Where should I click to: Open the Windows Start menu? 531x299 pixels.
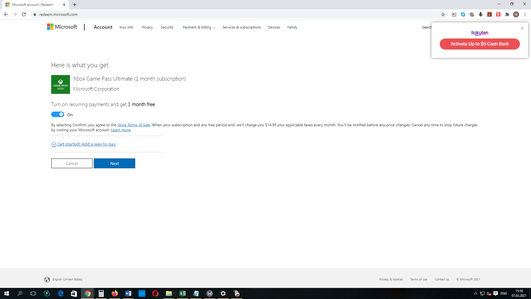coord(7,293)
